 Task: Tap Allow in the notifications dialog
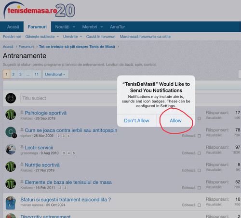[175, 121]
